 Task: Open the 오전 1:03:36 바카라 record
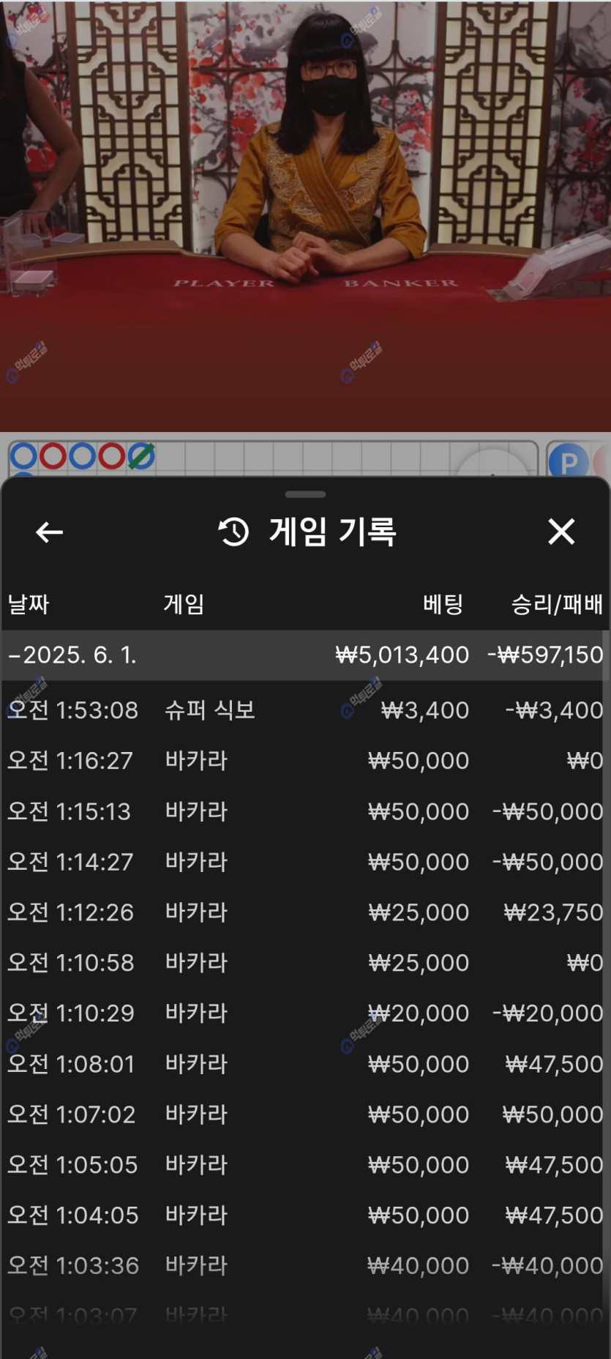coord(305,1265)
